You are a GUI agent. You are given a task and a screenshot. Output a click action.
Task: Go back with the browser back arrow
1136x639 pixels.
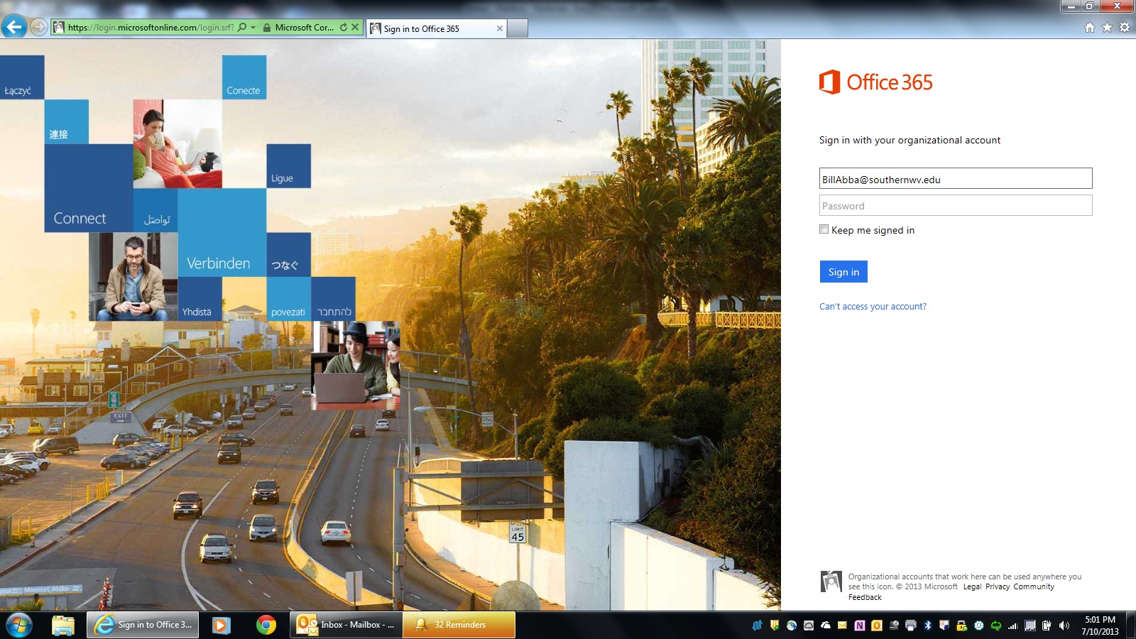[x=13, y=27]
